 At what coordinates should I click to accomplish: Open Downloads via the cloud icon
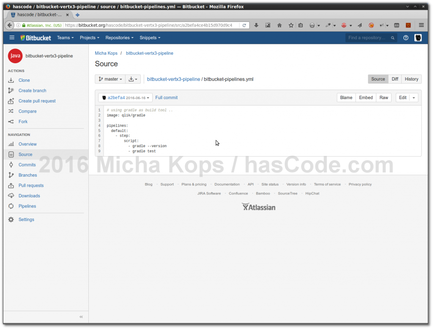point(12,196)
